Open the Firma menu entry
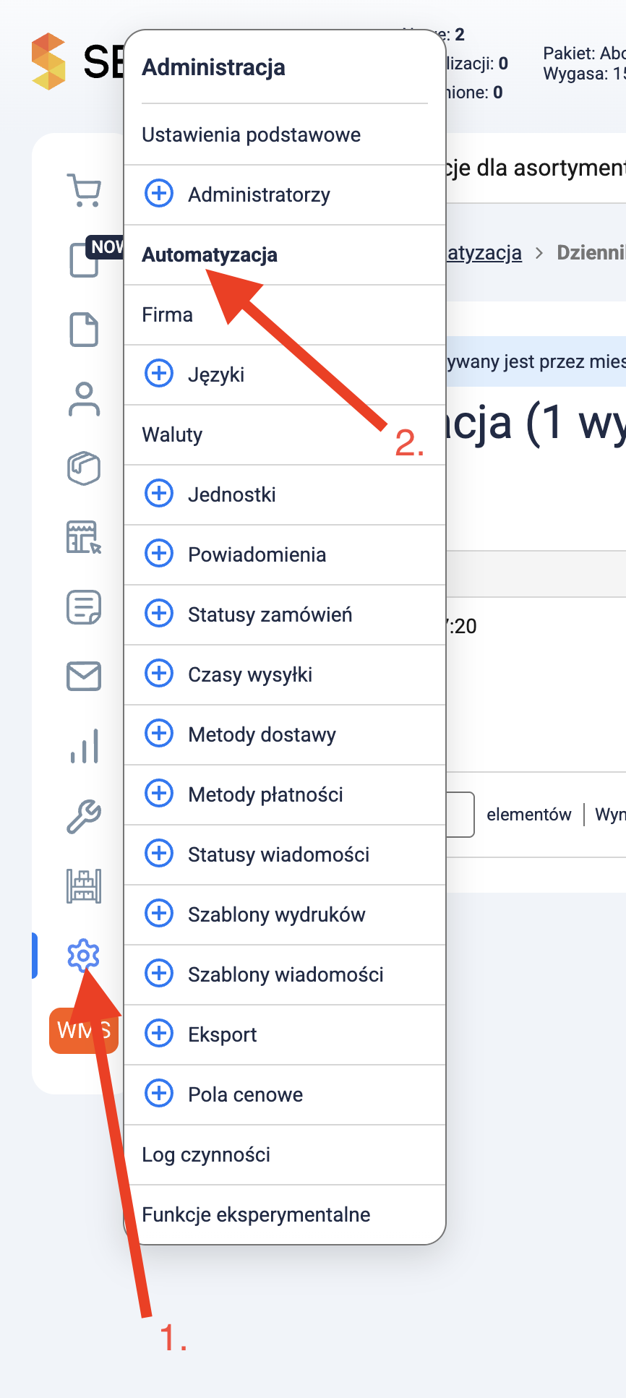The width and height of the screenshot is (626, 1398). pyautogui.click(x=285, y=314)
